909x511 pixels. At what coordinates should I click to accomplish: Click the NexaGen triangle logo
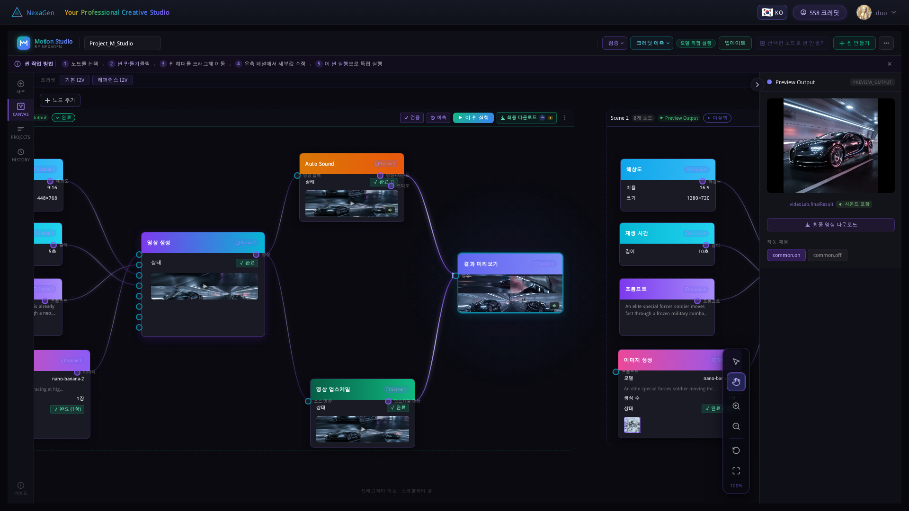pyautogui.click(x=17, y=12)
